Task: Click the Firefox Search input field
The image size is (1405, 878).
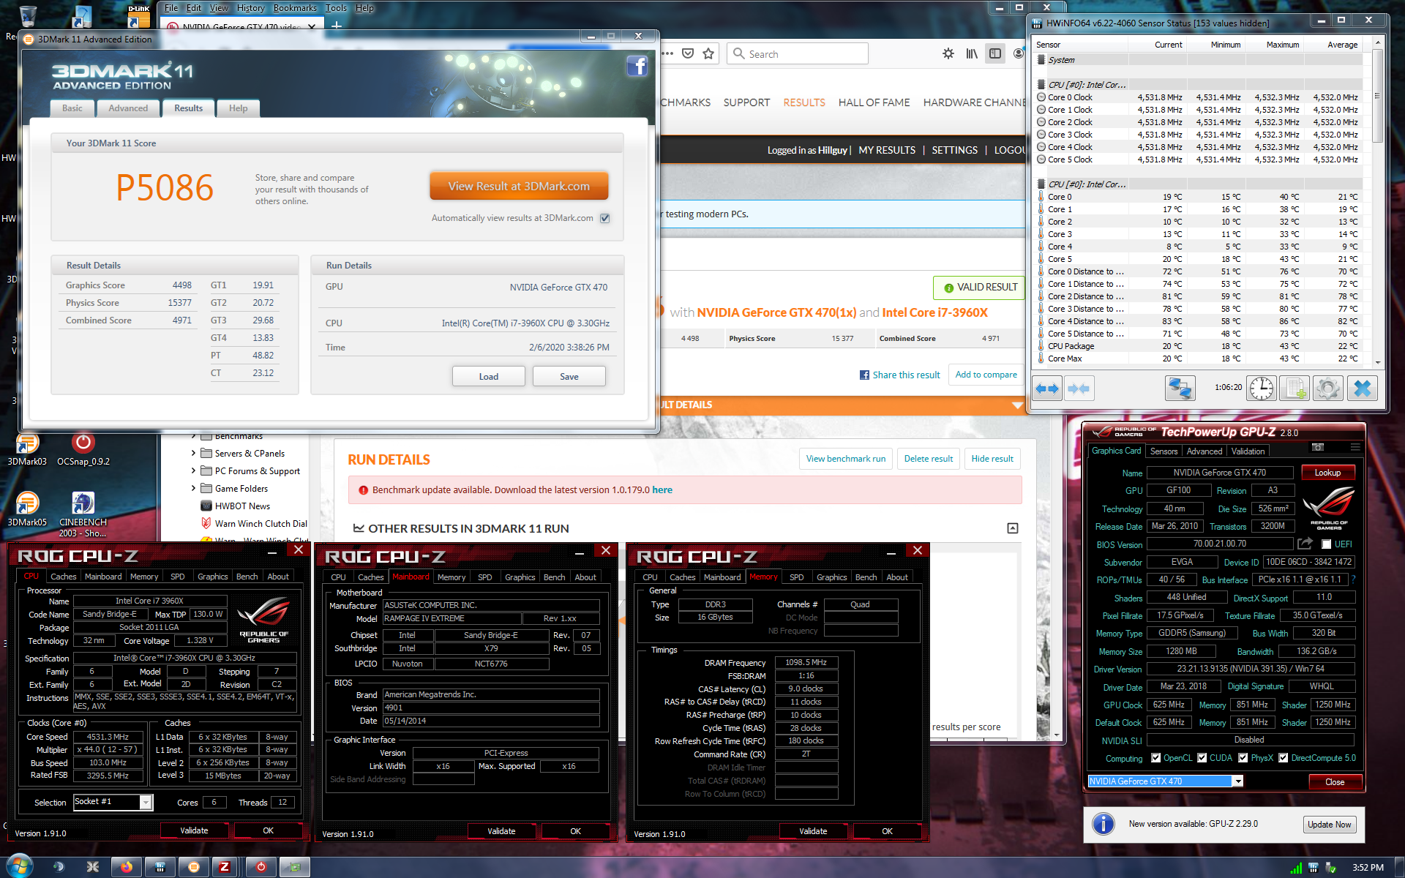Action: pos(798,53)
